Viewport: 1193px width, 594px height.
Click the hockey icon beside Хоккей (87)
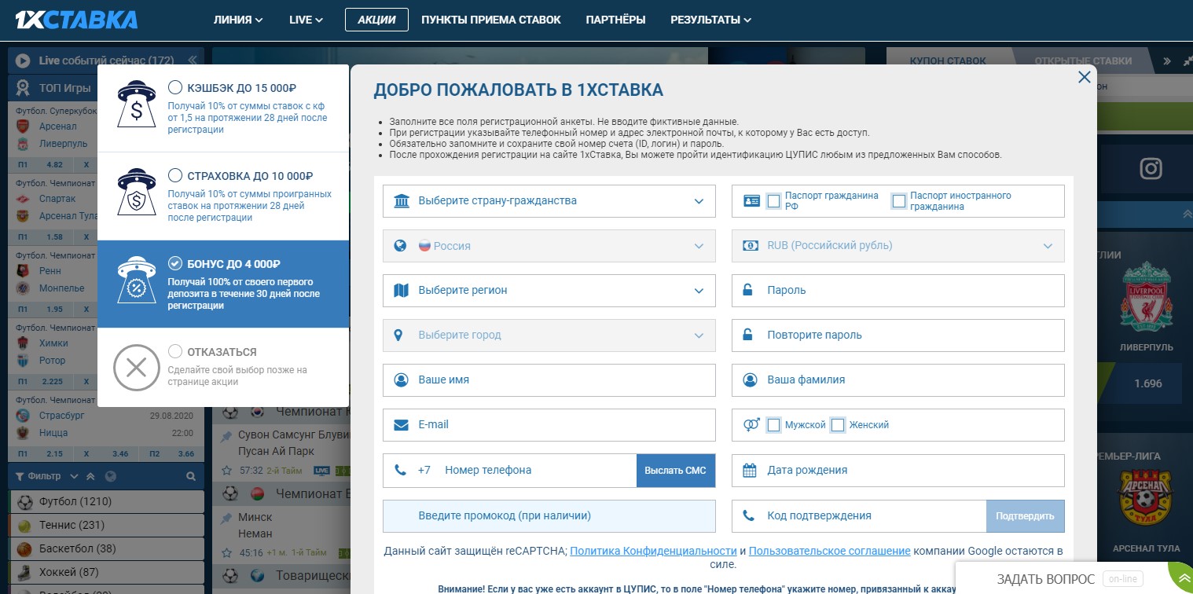pos(24,572)
